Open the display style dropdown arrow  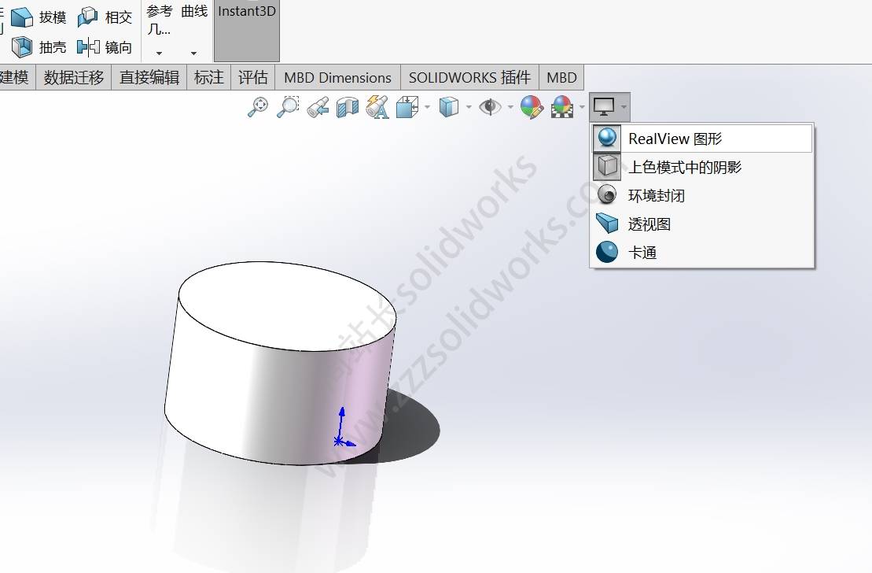[469, 107]
